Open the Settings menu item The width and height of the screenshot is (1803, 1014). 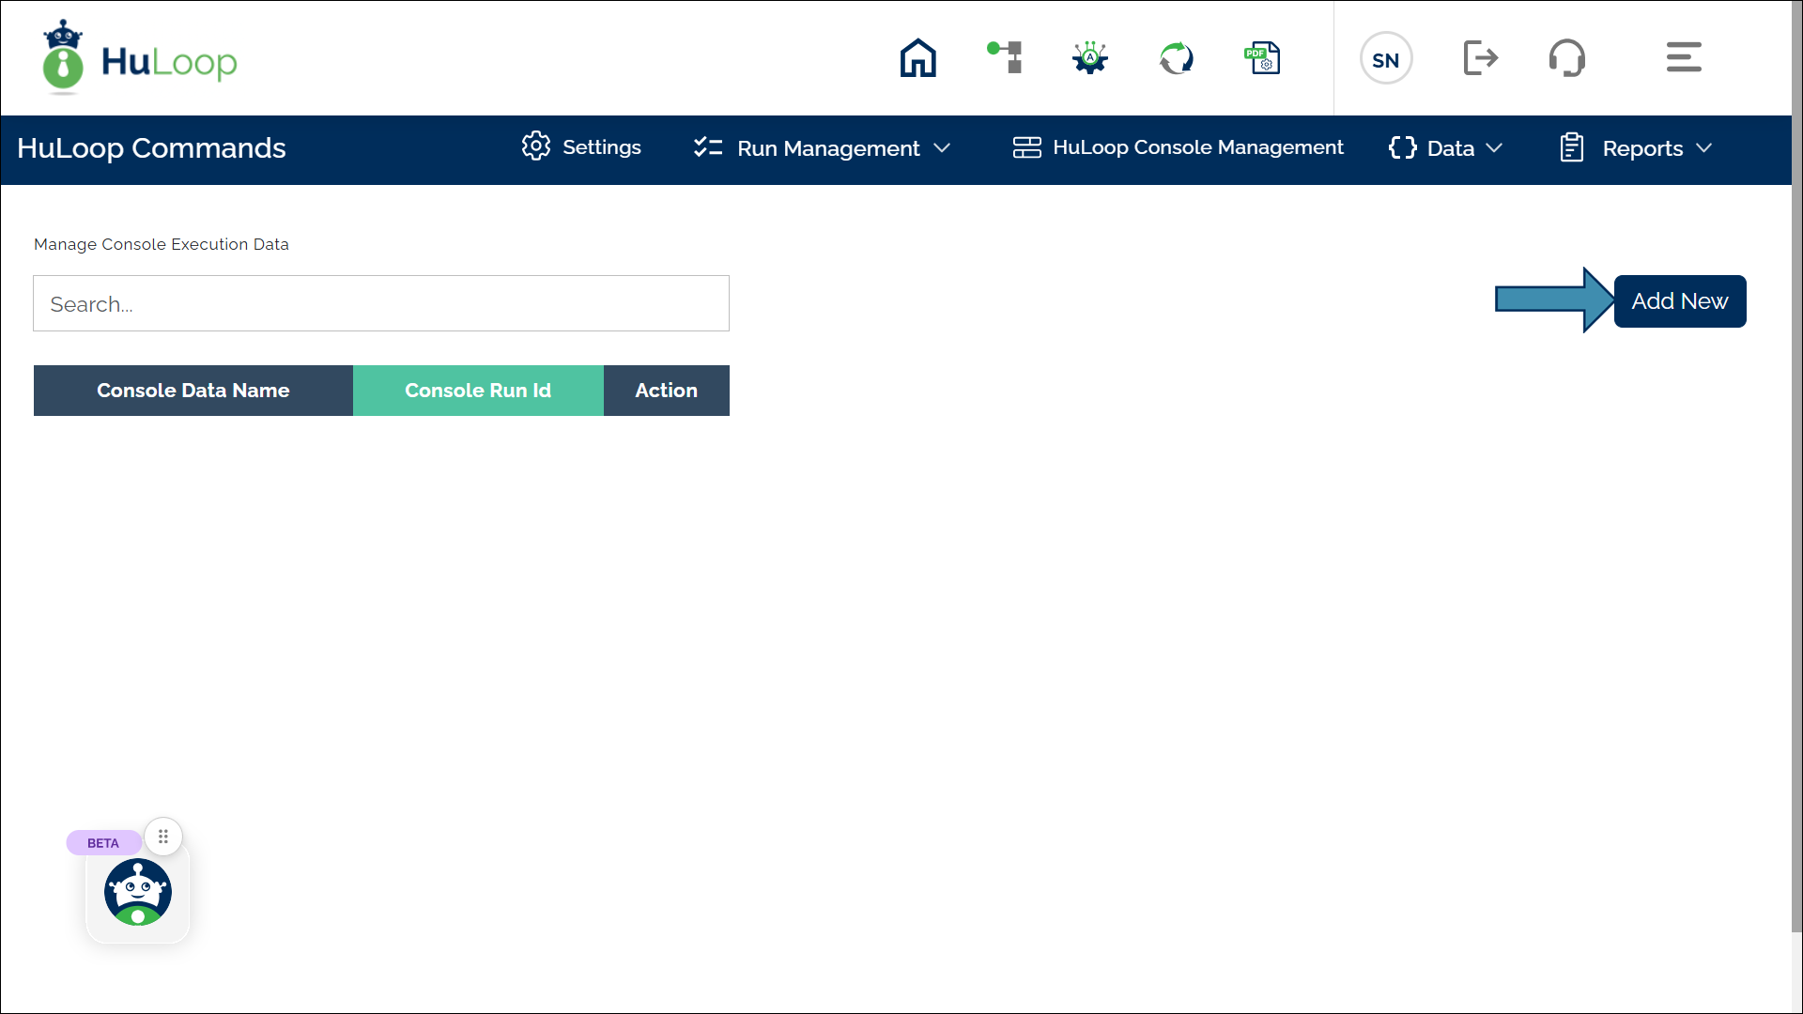click(582, 147)
